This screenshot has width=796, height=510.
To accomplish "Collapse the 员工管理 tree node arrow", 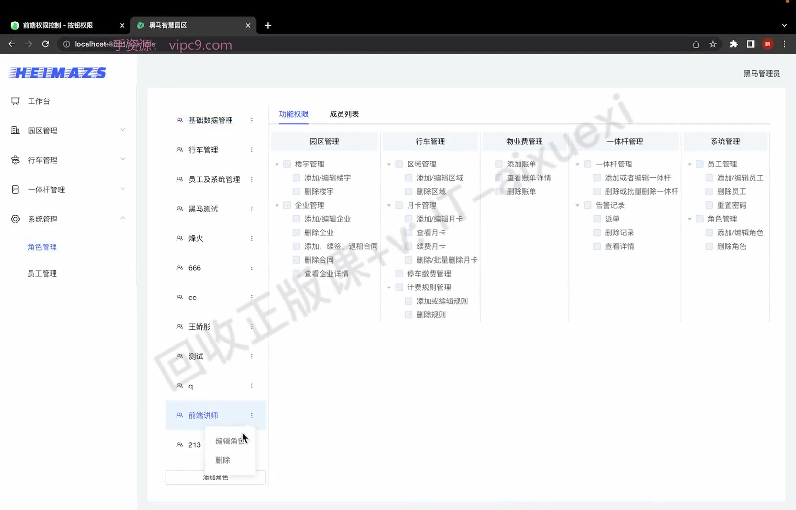I will [690, 164].
